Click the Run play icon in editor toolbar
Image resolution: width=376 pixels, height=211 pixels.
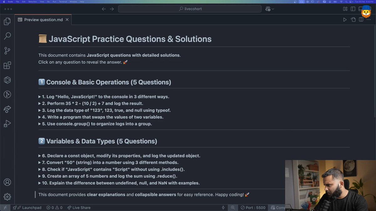(345, 20)
